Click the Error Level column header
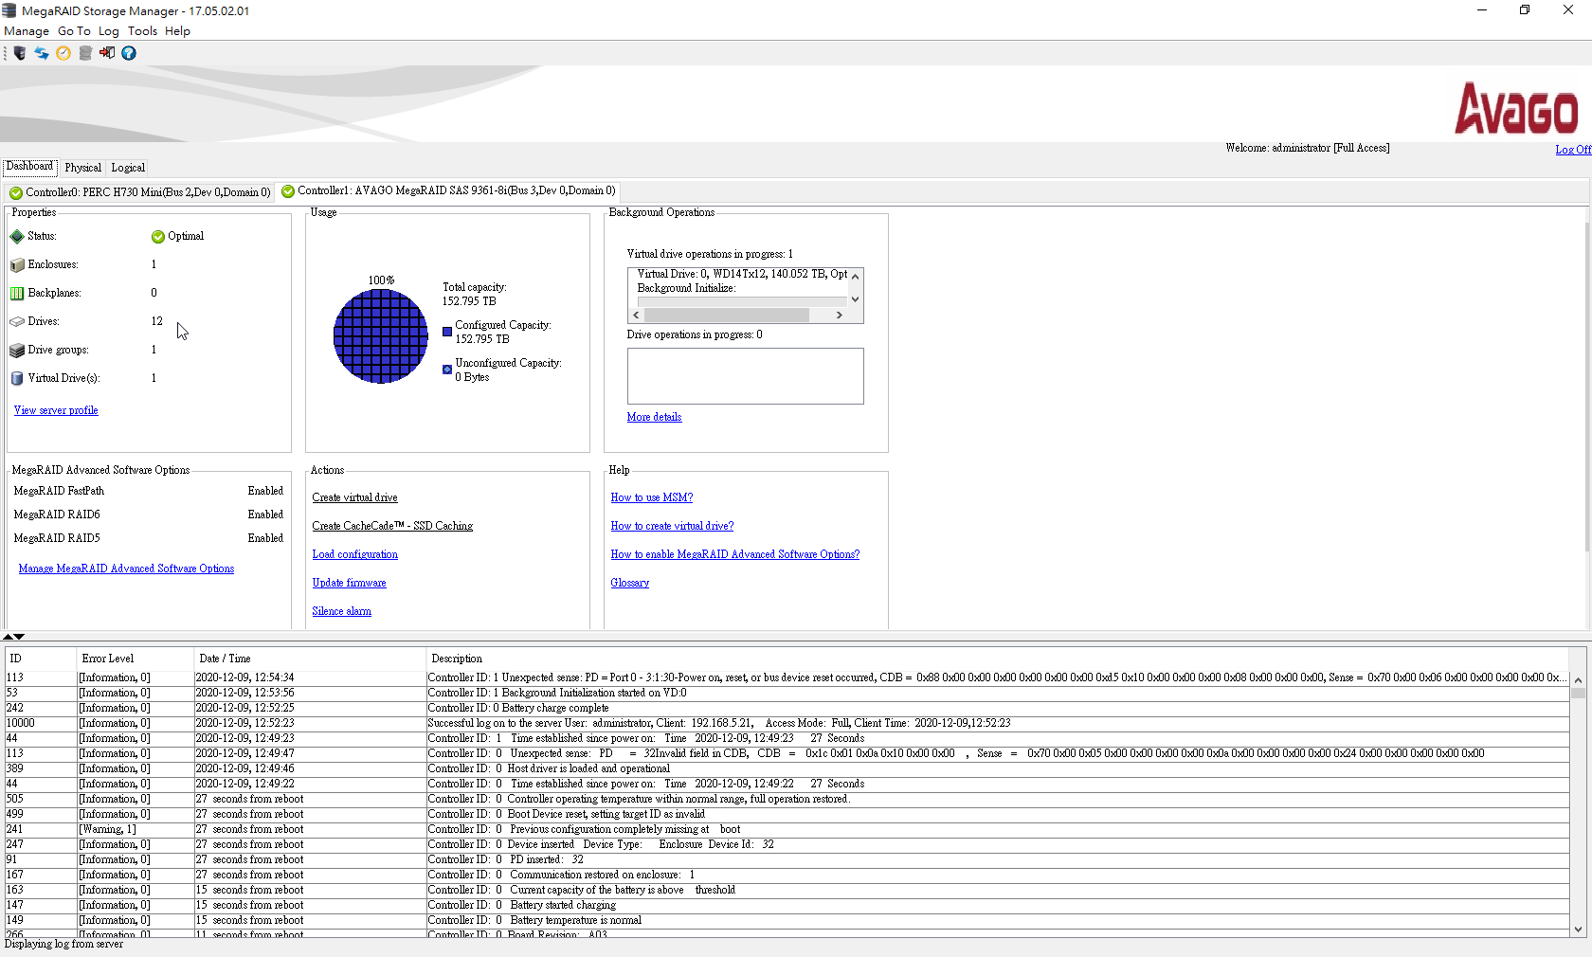The height and width of the screenshot is (957, 1592). click(108, 659)
